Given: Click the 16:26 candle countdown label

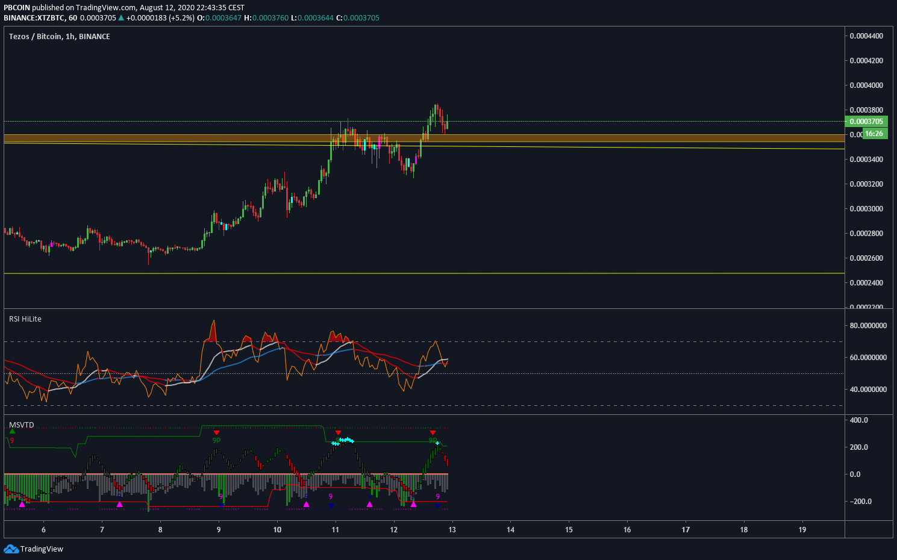Looking at the screenshot, I should pos(874,134).
